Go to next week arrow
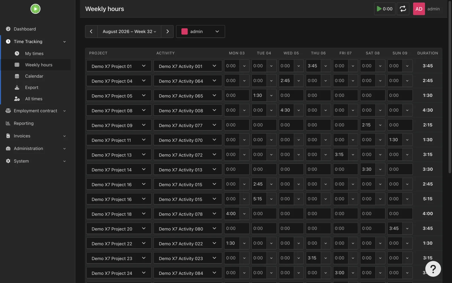 click(168, 31)
